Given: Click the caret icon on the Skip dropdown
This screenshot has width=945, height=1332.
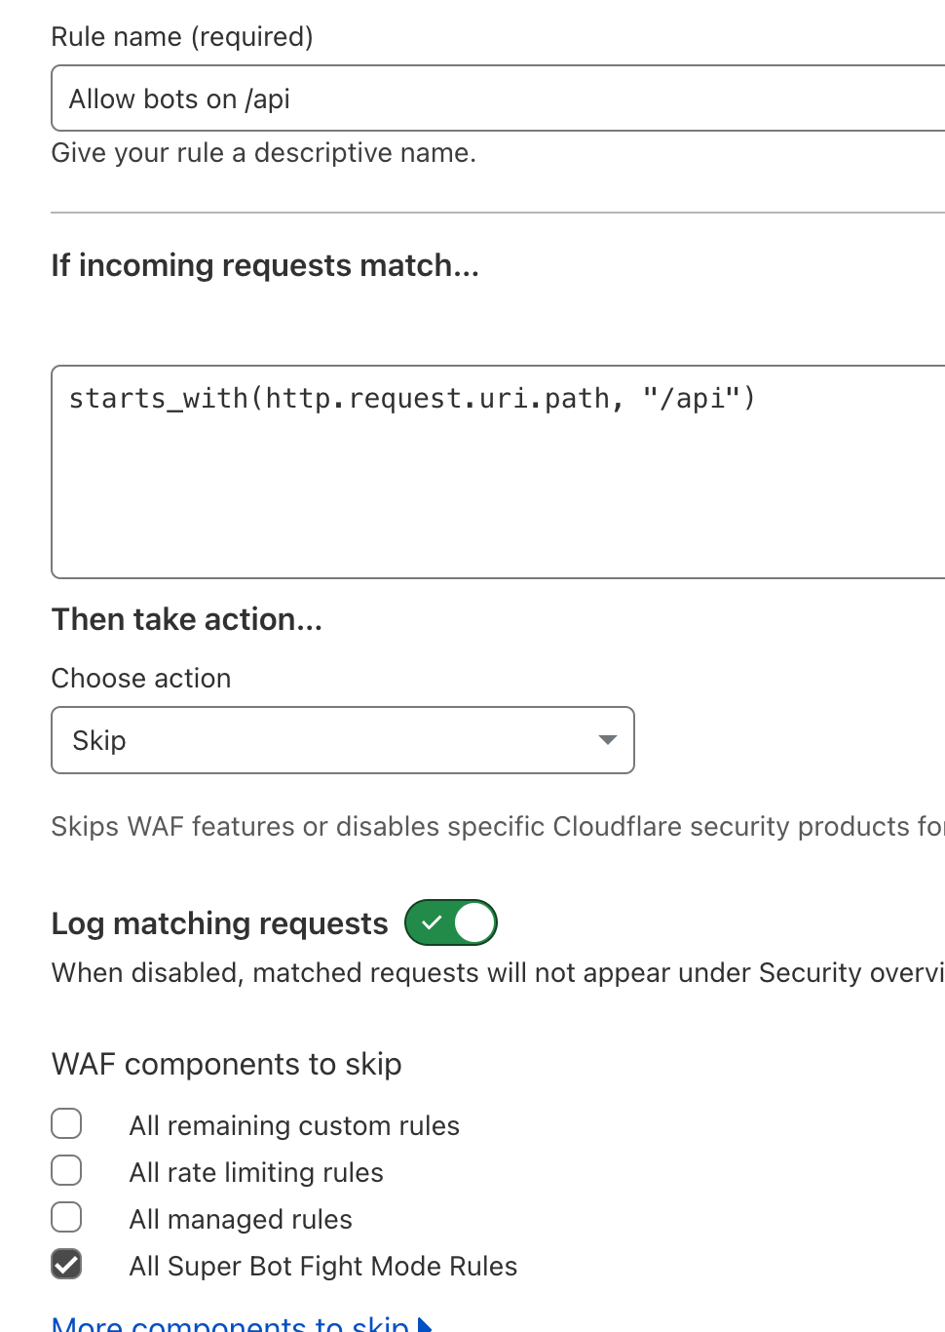Looking at the screenshot, I should click(x=606, y=740).
